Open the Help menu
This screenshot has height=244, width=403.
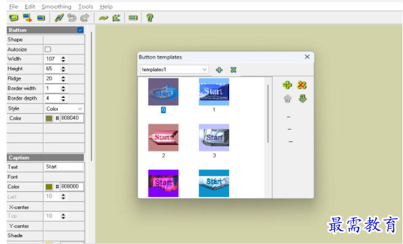[x=106, y=6]
